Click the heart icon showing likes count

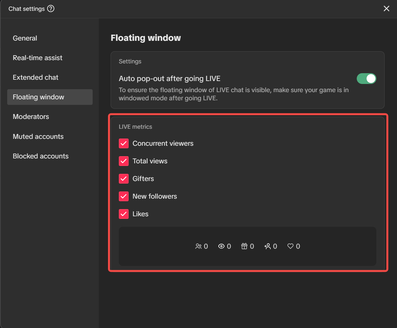click(x=291, y=246)
